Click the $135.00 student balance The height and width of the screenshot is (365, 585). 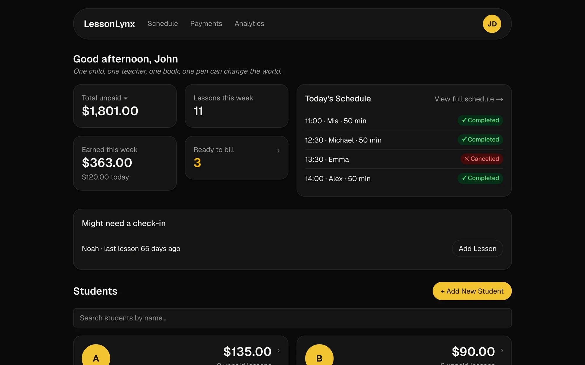(247, 352)
